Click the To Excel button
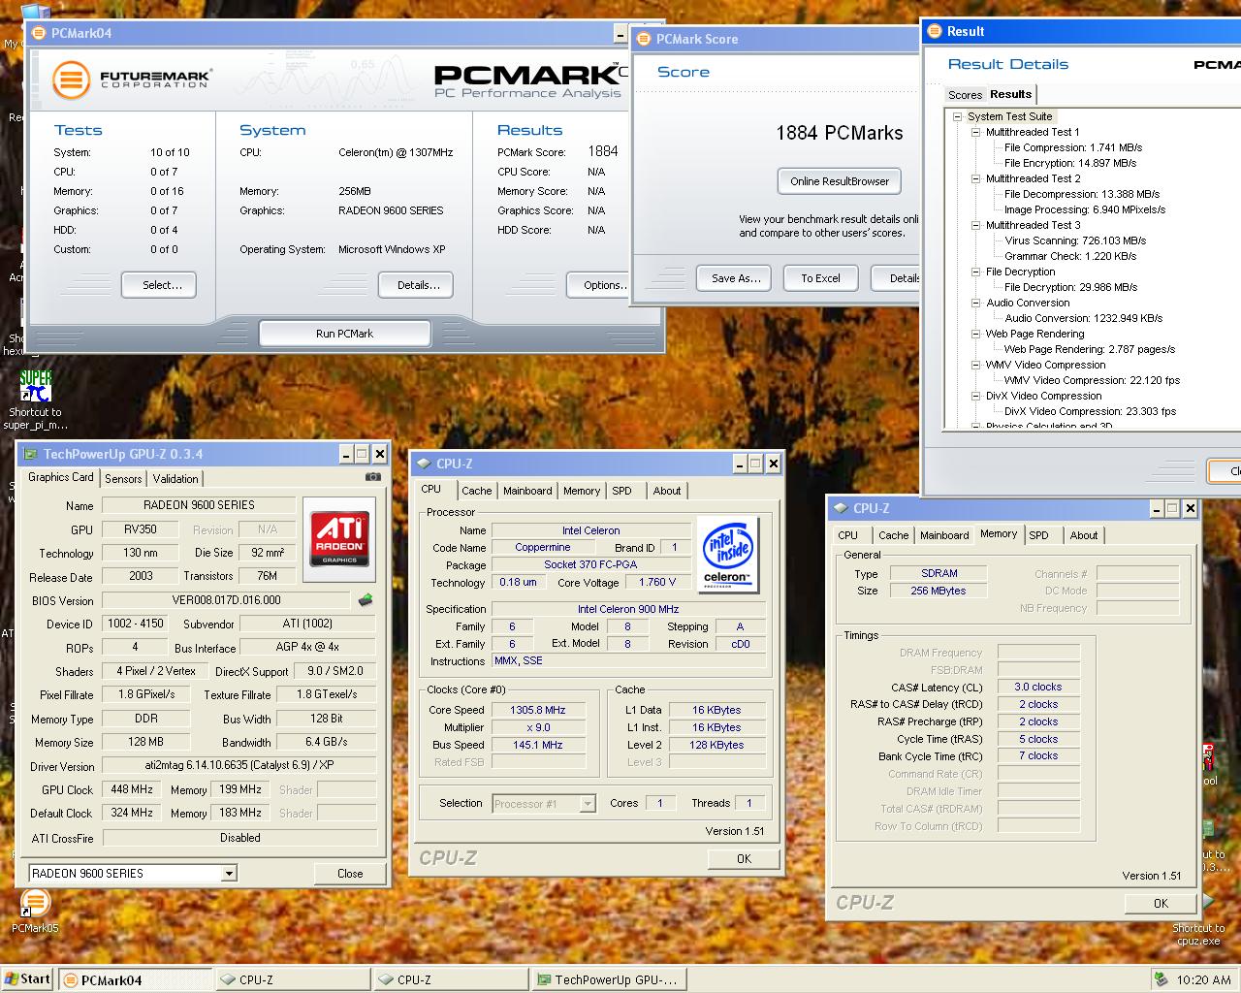This screenshot has width=1241, height=993. [x=820, y=278]
